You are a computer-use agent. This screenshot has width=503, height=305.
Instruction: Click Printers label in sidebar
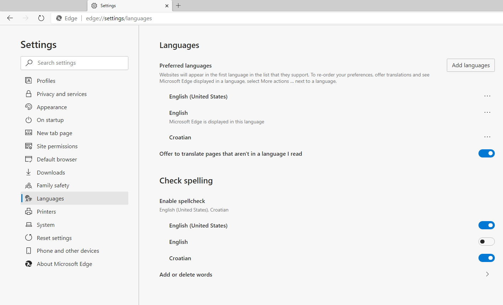point(46,212)
